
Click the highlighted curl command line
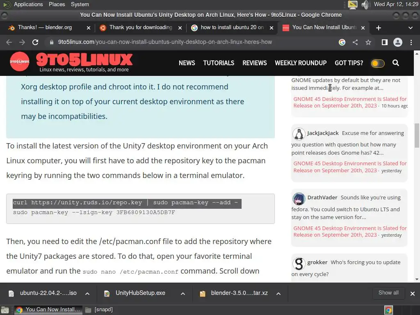pos(127,203)
